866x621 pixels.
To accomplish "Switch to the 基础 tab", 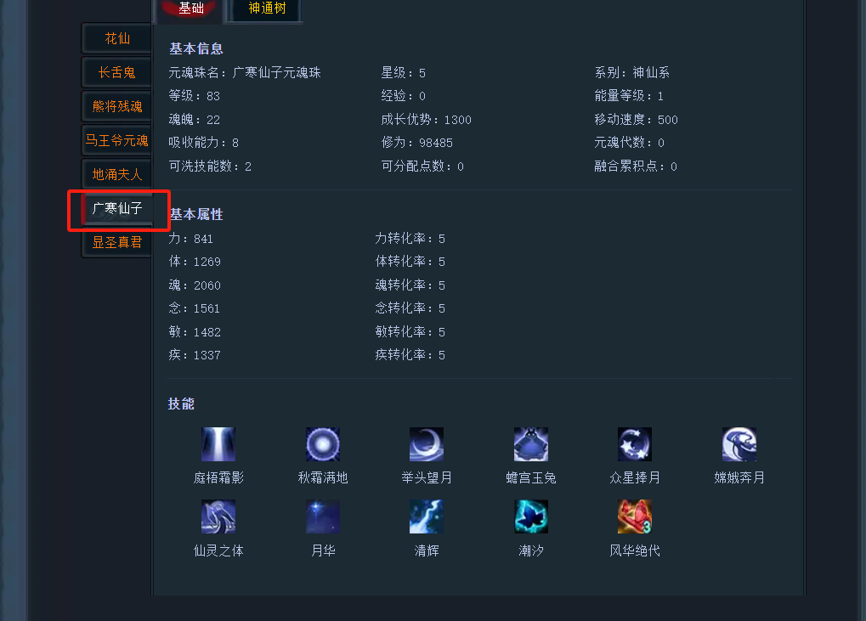I will 191,8.
